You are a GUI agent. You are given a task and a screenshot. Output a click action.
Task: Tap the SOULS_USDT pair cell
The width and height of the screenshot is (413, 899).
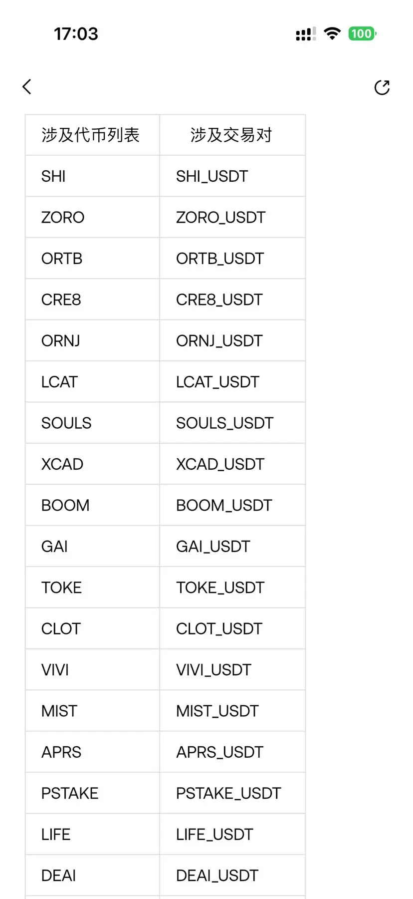tap(232, 423)
